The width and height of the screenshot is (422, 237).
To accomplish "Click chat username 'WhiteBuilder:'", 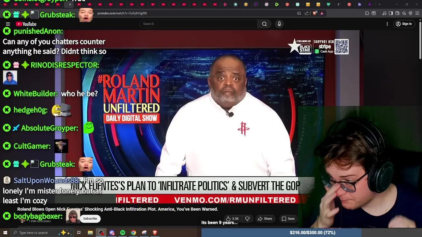I will [36, 94].
